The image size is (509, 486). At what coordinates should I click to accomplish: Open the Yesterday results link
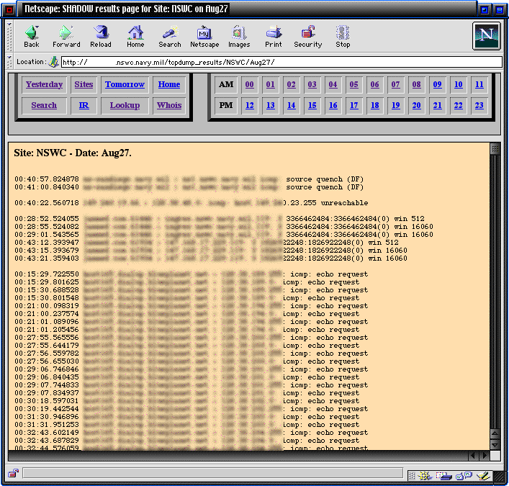point(44,84)
